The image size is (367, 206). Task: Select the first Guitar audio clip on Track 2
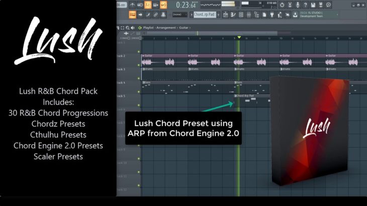(x=164, y=61)
